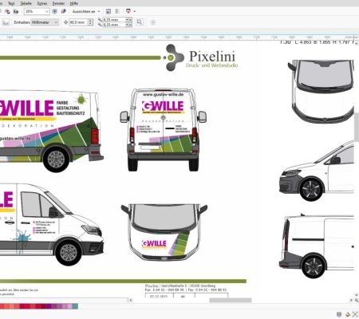Click the scale text '1:30 L 4.853'
The width and height of the screenshot is (359, 319).
click(318, 42)
